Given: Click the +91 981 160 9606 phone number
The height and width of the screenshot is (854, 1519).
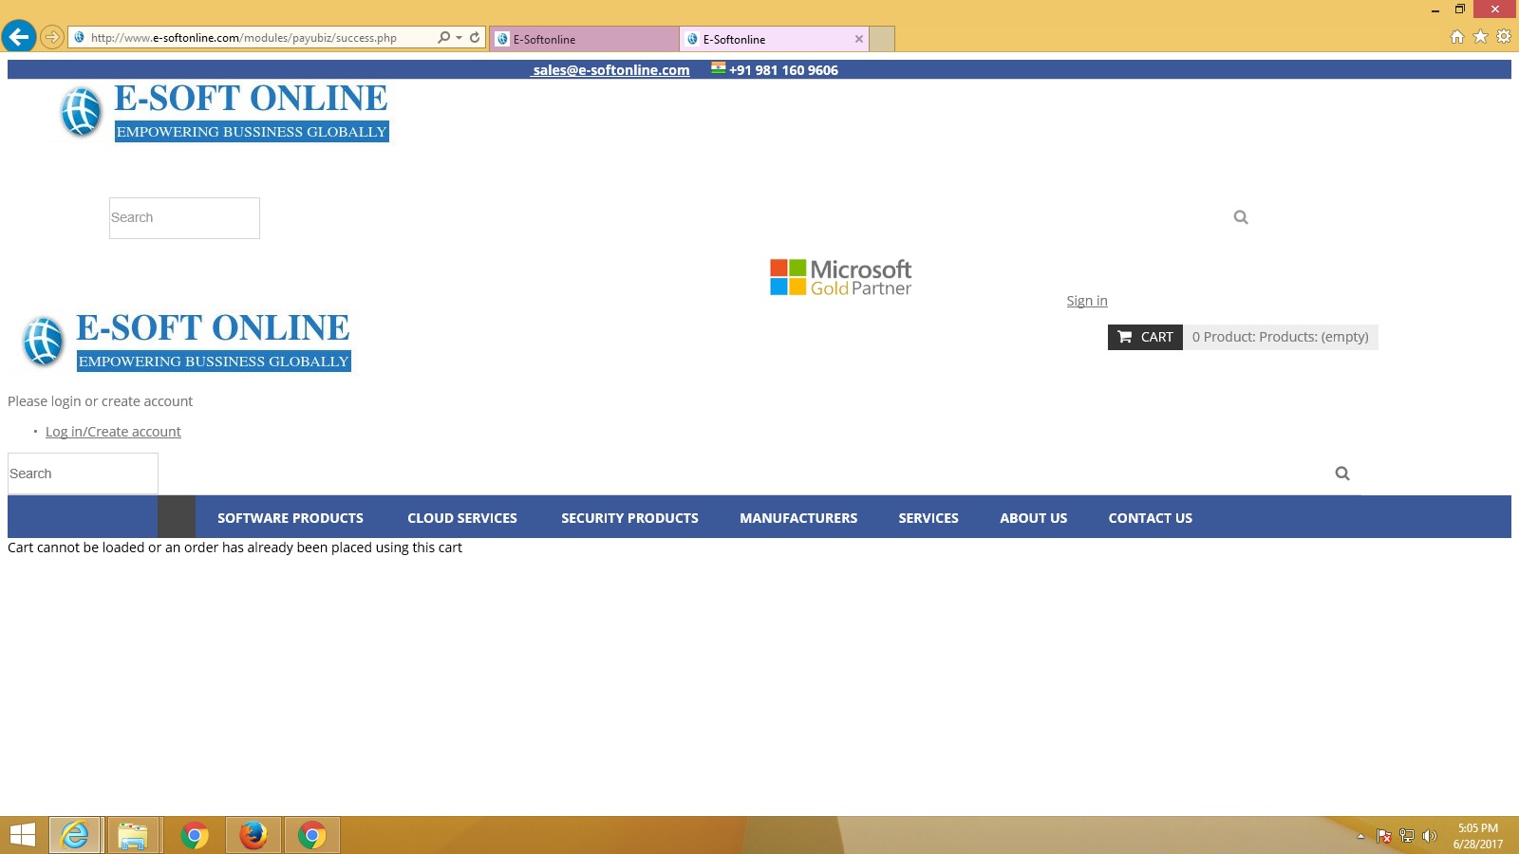Looking at the screenshot, I should [783, 70].
